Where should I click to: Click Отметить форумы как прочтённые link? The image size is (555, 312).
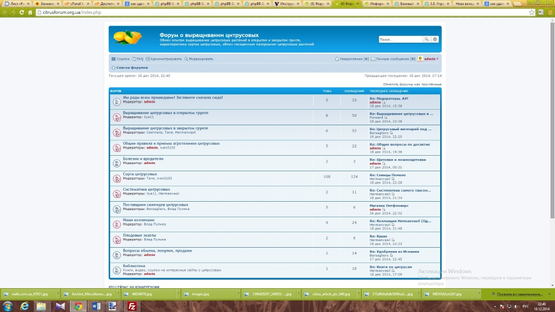412,84
